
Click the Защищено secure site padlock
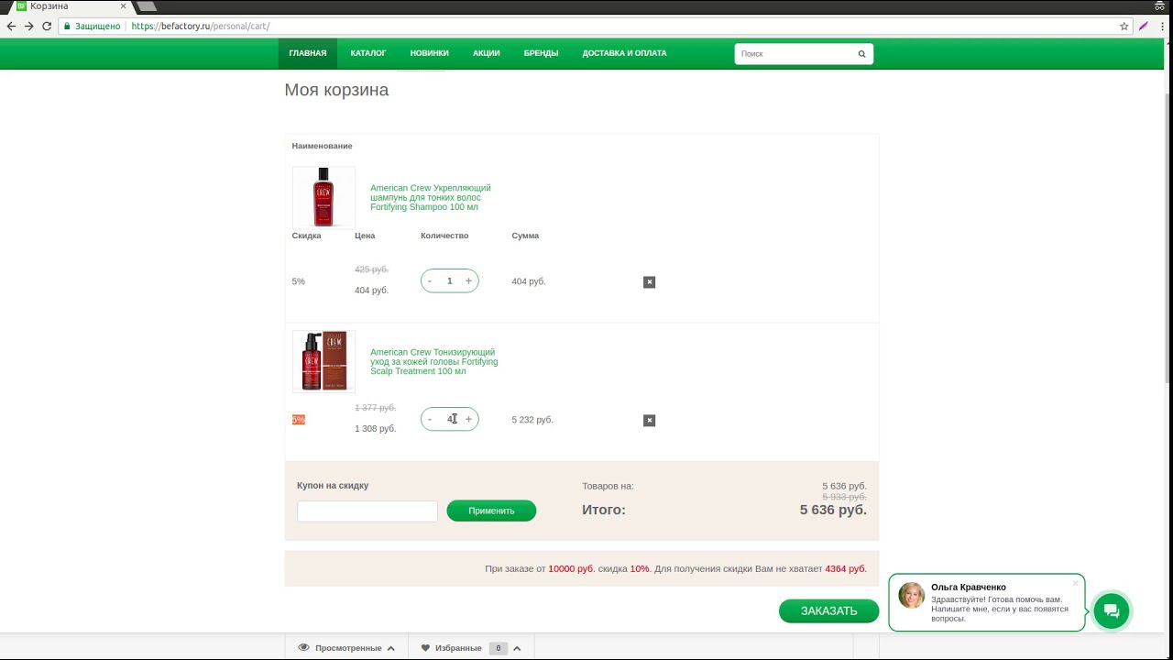[67, 27]
